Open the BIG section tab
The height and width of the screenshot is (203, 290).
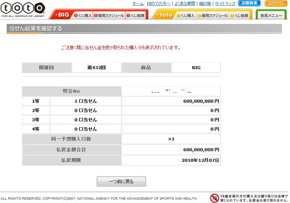62,15
